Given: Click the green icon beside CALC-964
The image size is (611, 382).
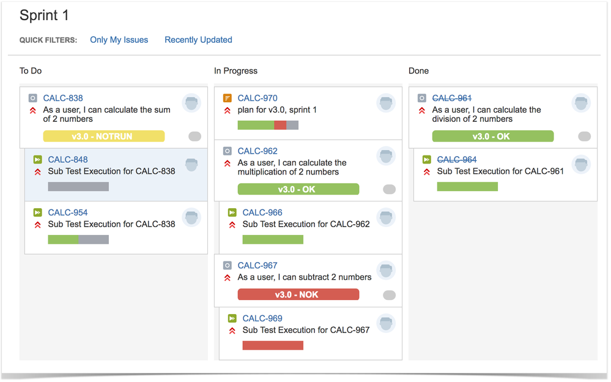Looking at the screenshot, I should [x=427, y=160].
